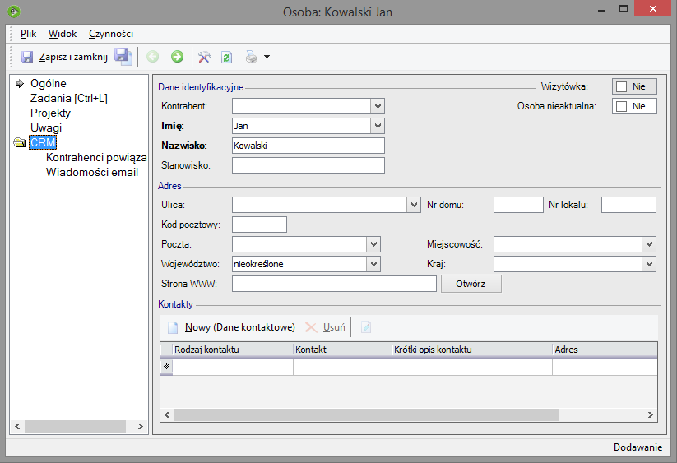Maximize the Osoba window

point(623,8)
